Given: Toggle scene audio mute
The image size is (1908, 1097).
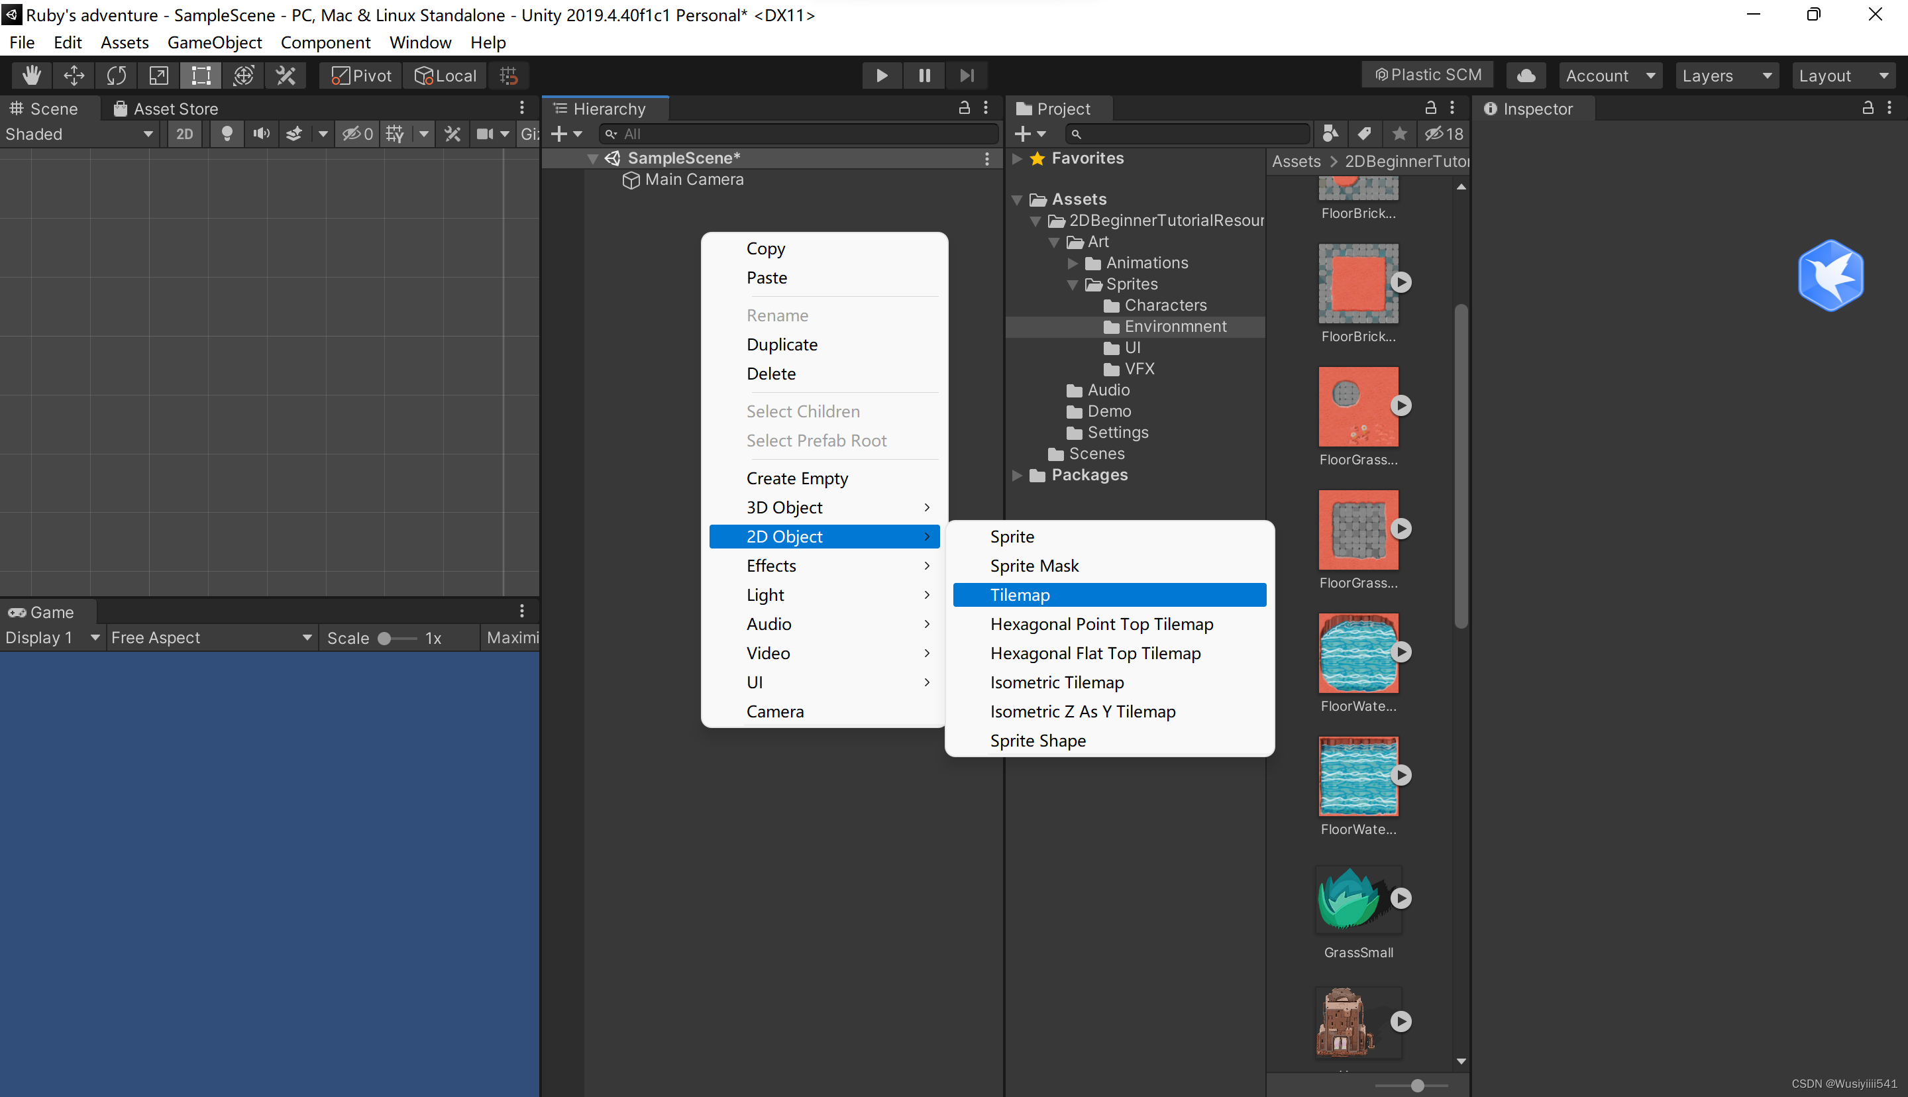Looking at the screenshot, I should [260, 134].
